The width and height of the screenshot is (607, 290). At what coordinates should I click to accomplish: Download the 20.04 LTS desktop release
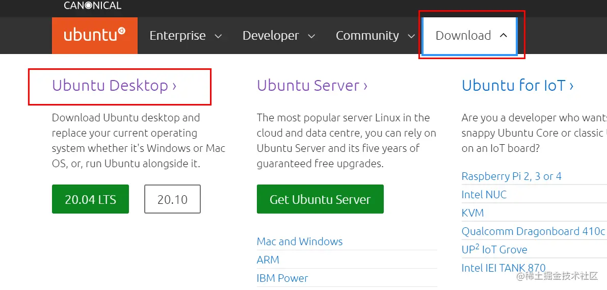coord(90,199)
